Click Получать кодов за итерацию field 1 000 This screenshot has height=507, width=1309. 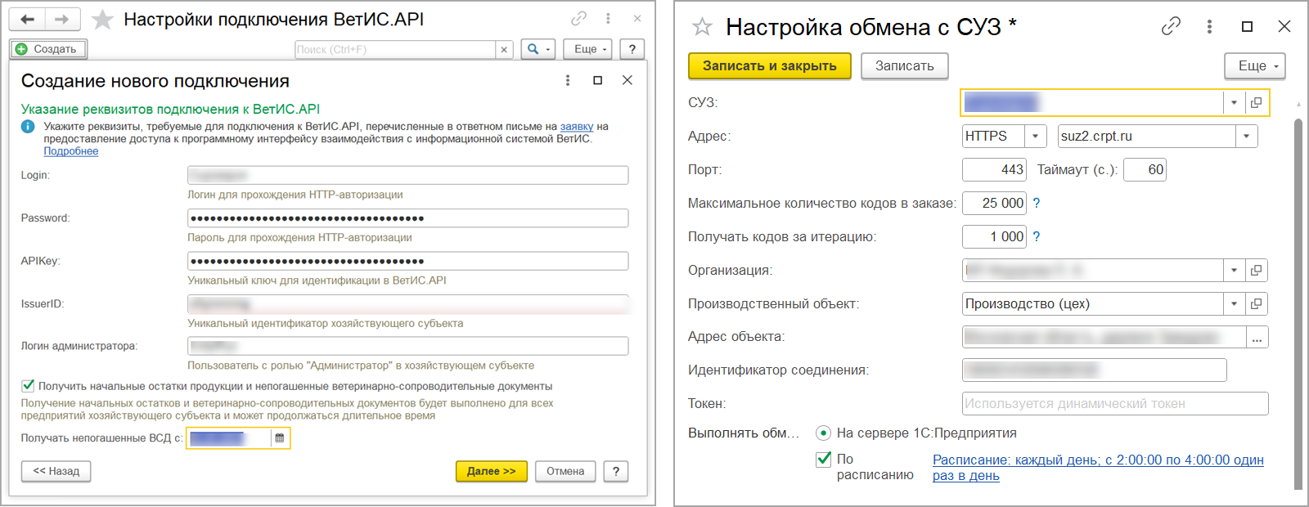(x=994, y=236)
